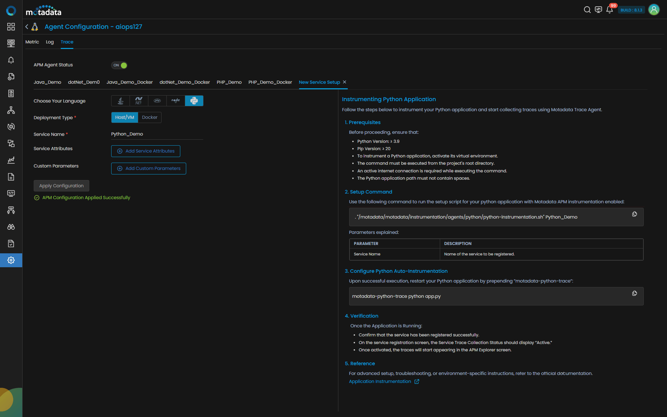
Task: Copy the setup command script
Action: (x=634, y=214)
